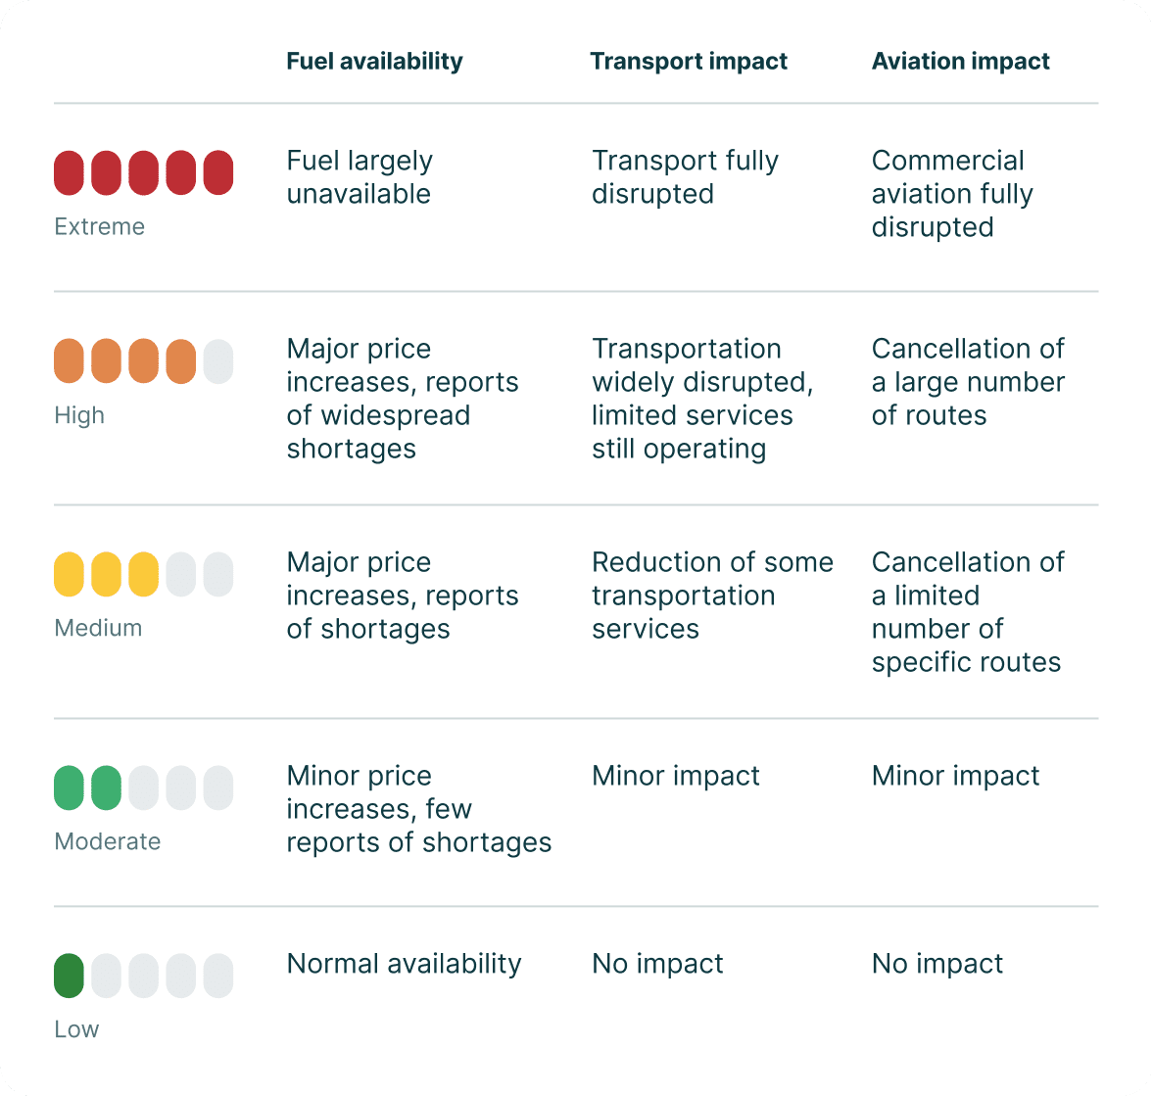Click "Transport fully disrupted" cell
Viewport: 1153px width, 1097px height.
click(685, 177)
